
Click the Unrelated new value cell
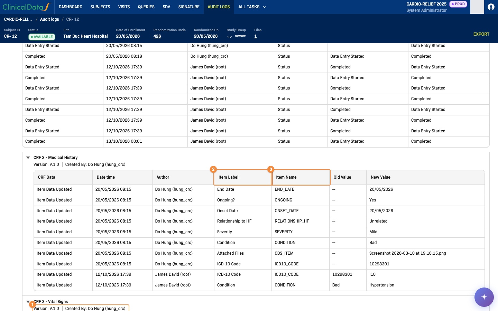425,221
